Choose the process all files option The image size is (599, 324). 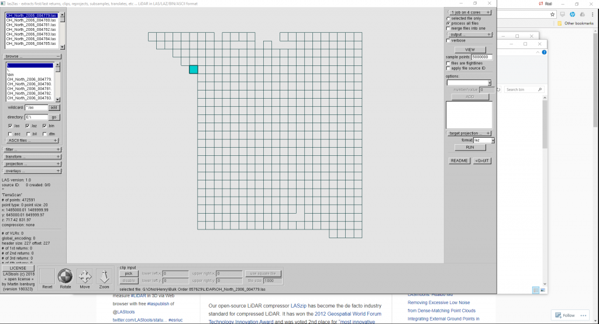449,23
